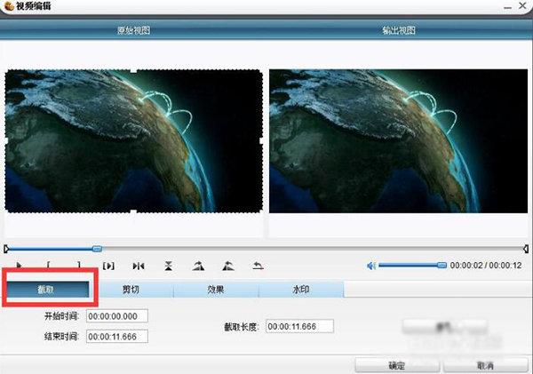Click the volume slider handle
533x374 pixels.
[x=442, y=266]
